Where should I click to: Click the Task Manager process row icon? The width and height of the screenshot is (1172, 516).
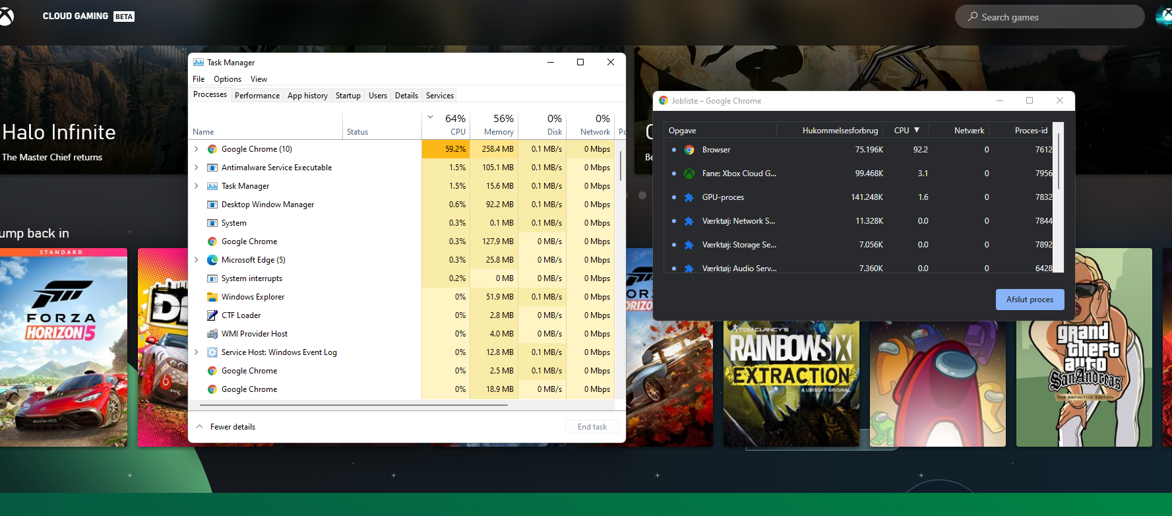[x=212, y=186]
